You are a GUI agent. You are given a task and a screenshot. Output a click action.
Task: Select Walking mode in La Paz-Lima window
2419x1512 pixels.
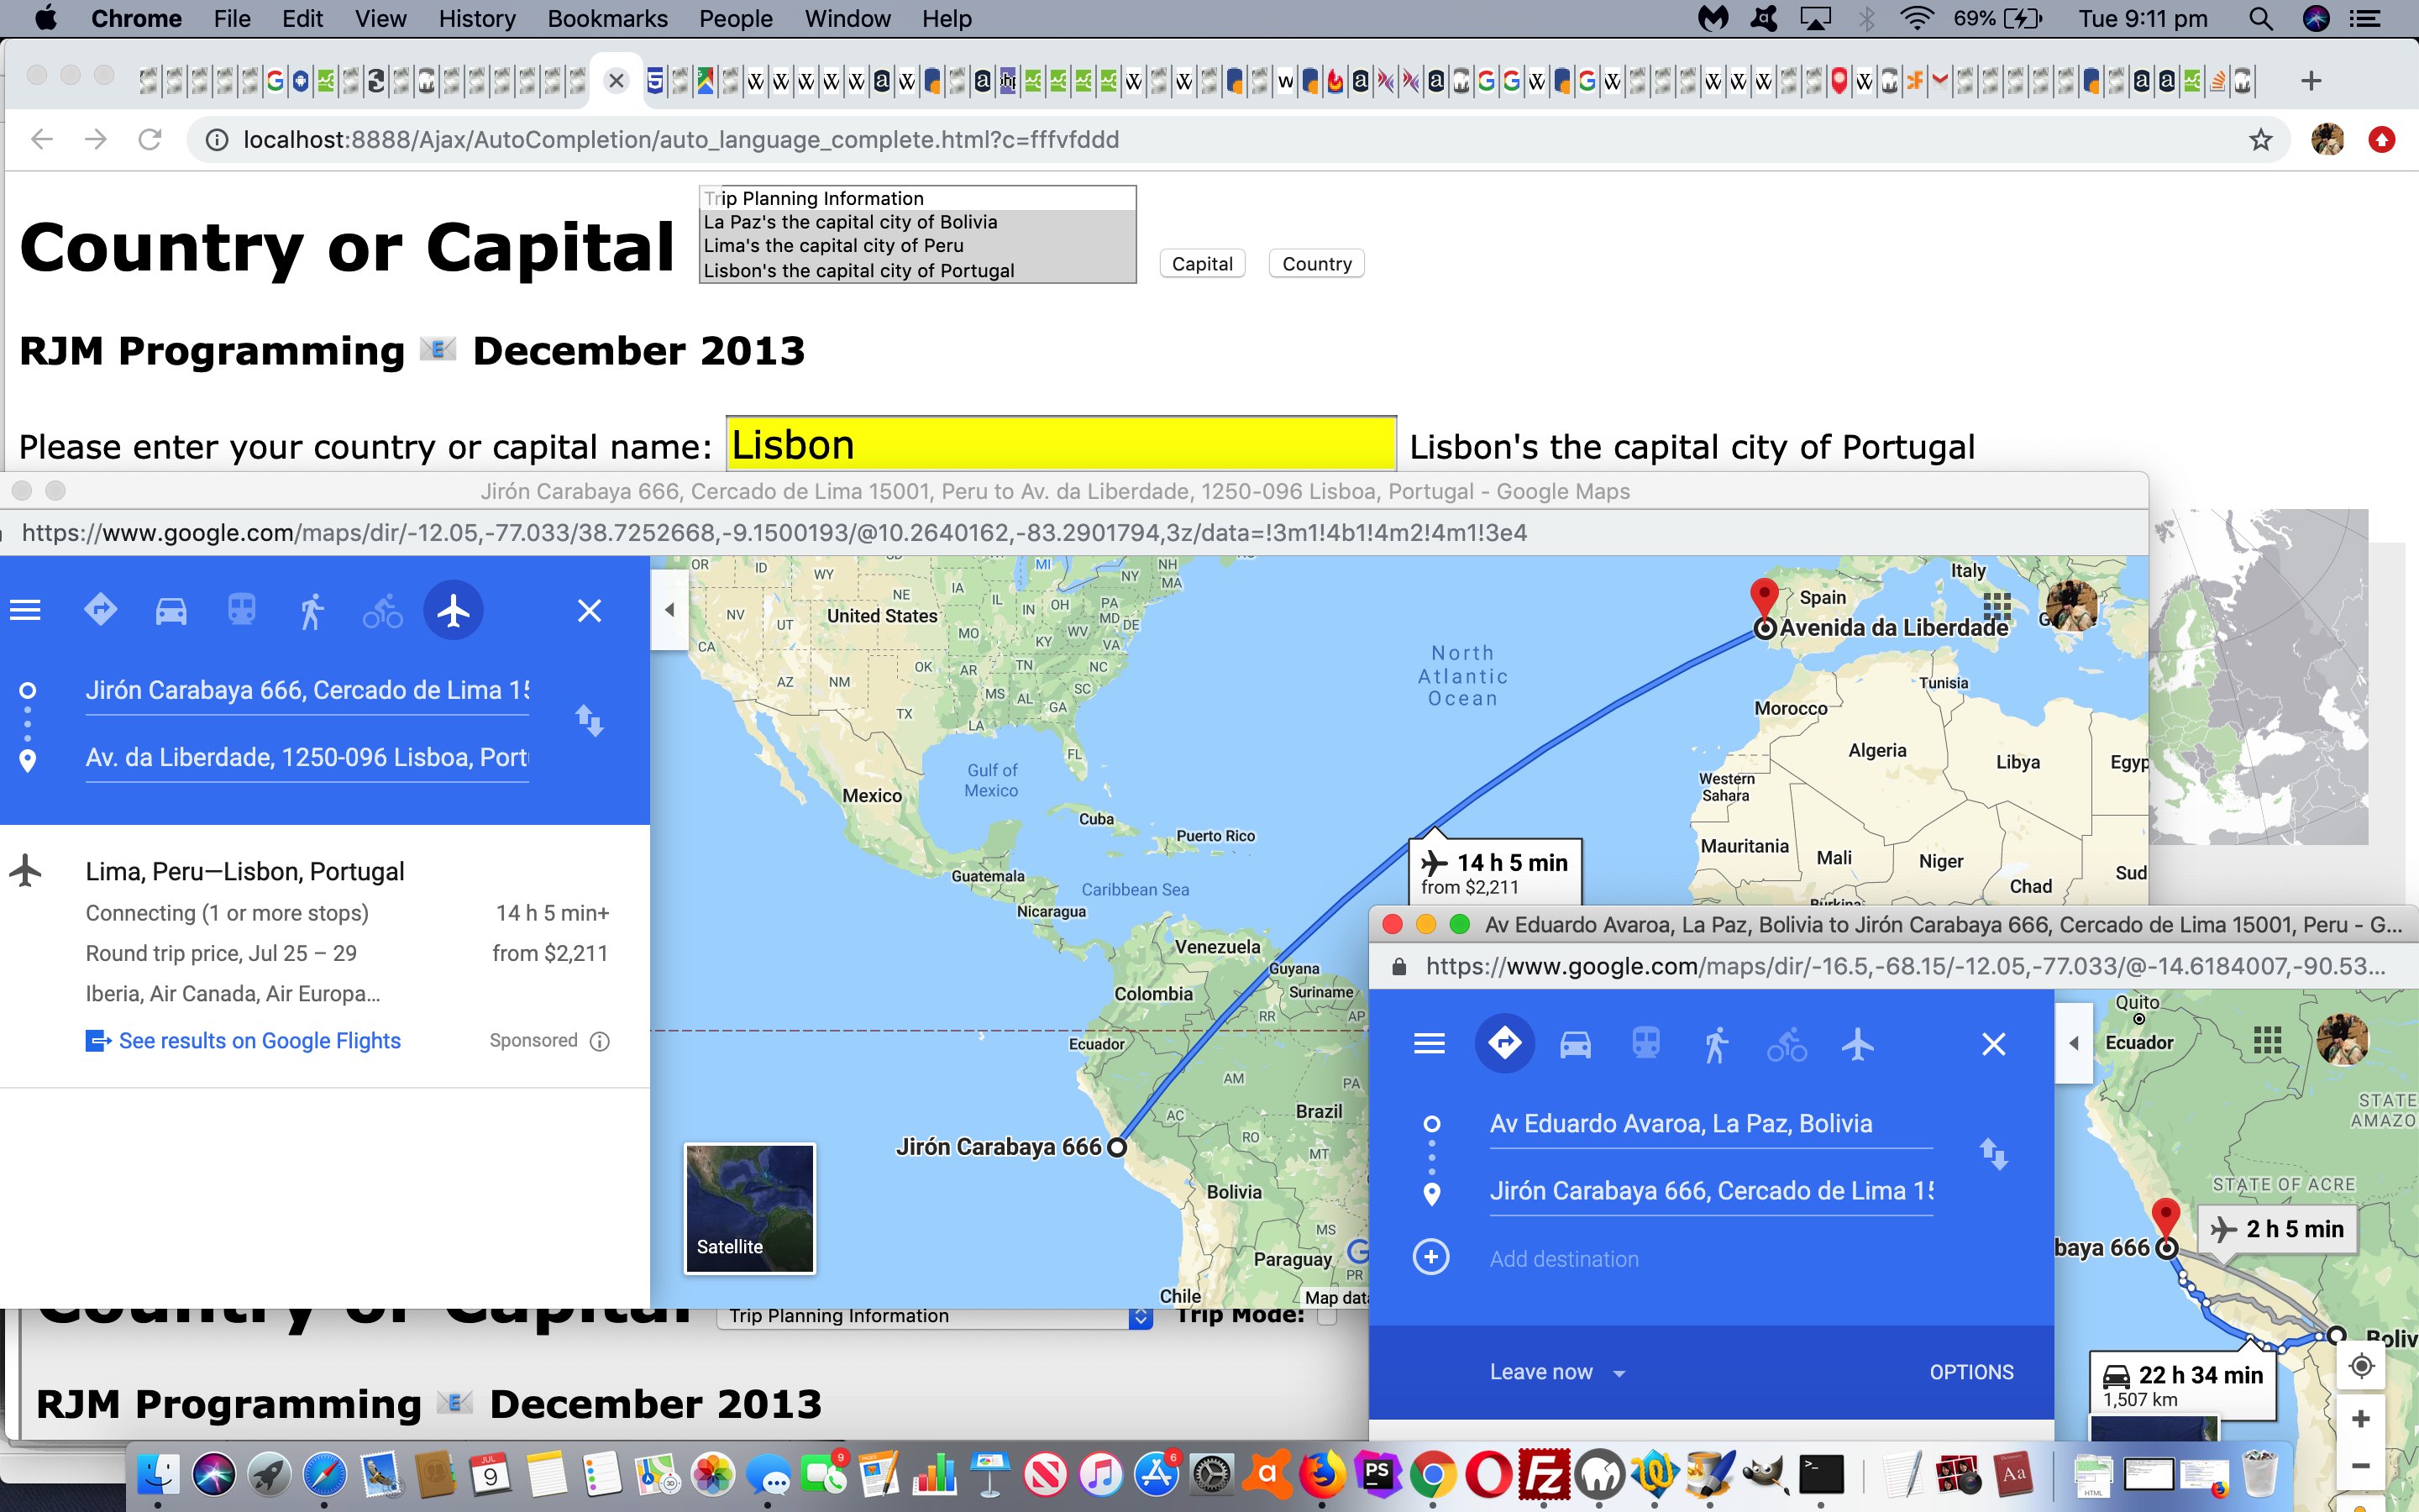[1716, 1045]
